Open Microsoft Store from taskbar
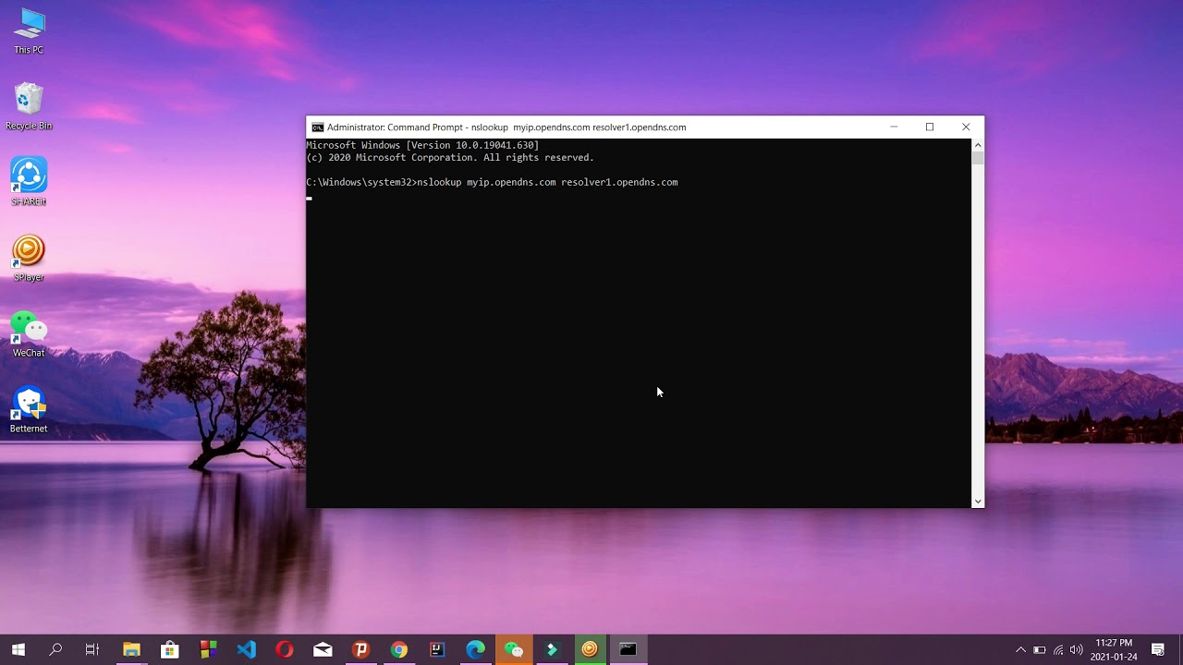1183x665 pixels. pos(169,650)
